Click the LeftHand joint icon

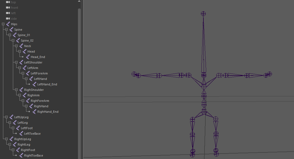pyautogui.click(x=31, y=79)
